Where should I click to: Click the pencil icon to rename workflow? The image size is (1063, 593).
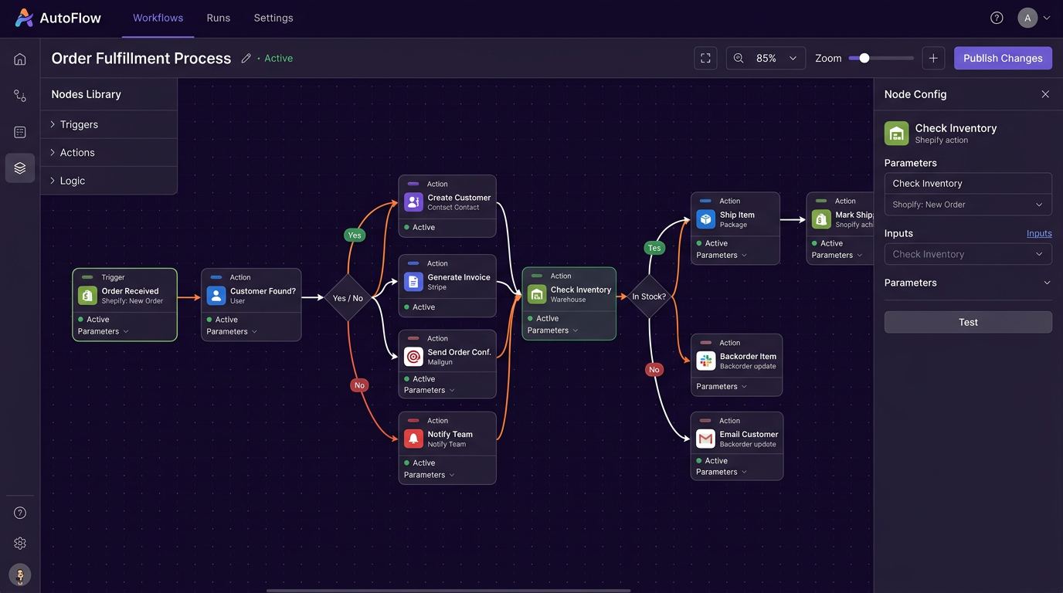tap(246, 59)
